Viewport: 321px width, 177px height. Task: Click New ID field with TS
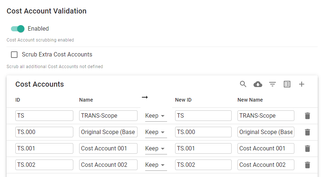(x=203, y=116)
